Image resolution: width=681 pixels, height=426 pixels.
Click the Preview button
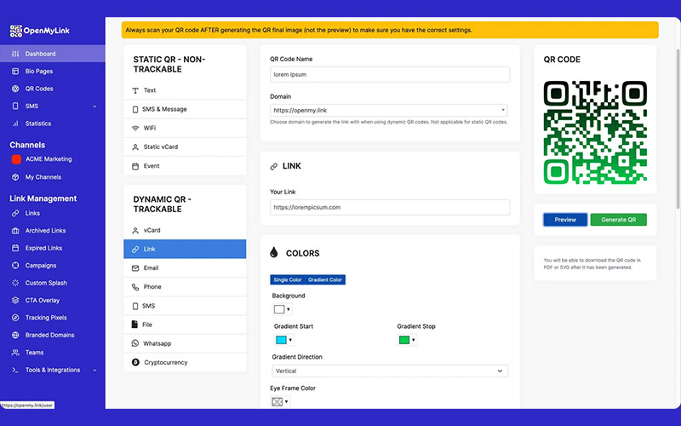click(x=565, y=220)
